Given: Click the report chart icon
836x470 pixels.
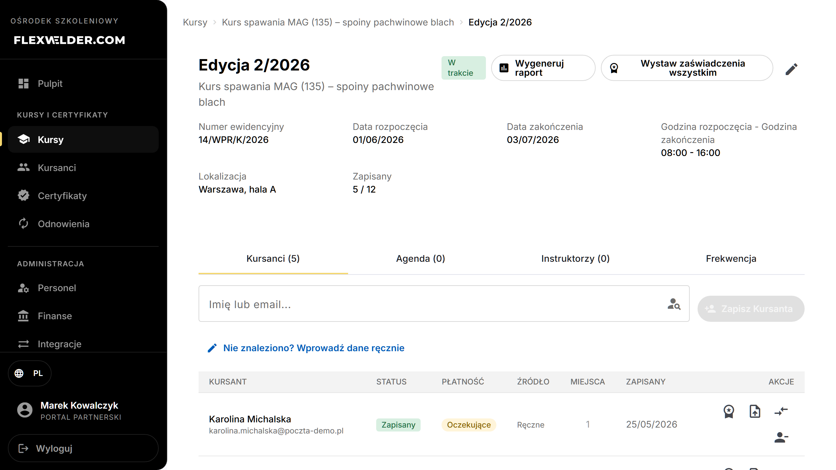Looking at the screenshot, I should click(504, 68).
